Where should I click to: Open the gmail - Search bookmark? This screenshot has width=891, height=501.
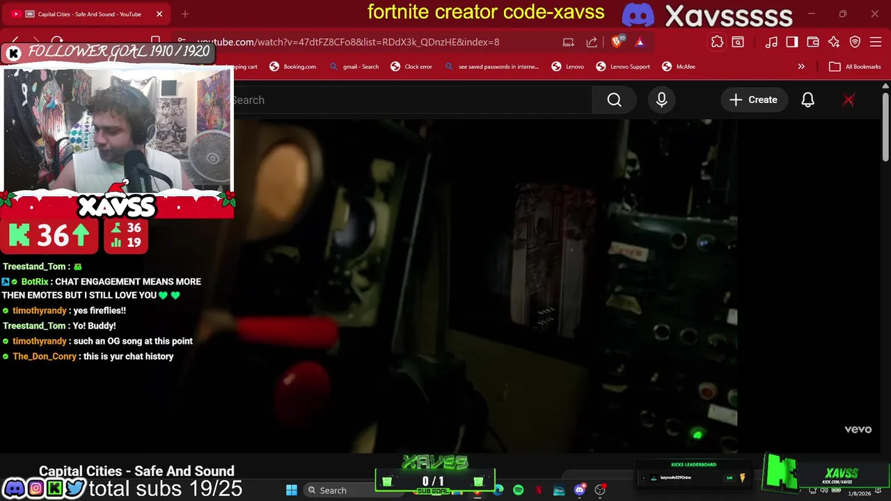(x=354, y=67)
